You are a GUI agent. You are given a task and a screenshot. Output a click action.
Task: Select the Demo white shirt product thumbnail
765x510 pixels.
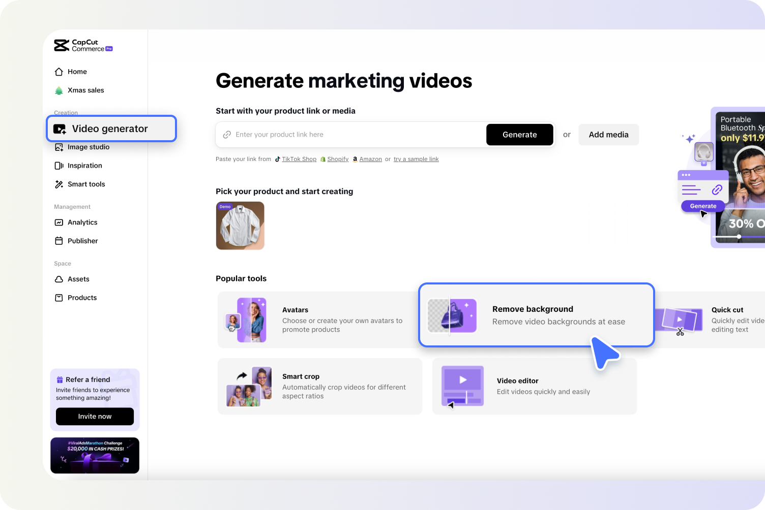(x=240, y=226)
